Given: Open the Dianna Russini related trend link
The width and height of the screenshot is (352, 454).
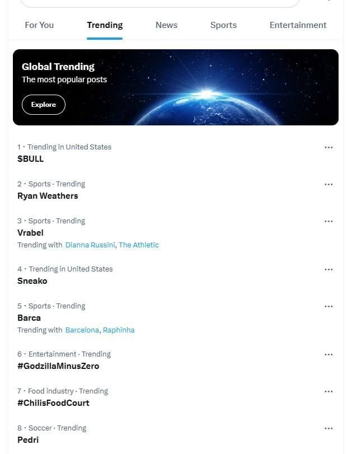Looking at the screenshot, I should coord(90,245).
